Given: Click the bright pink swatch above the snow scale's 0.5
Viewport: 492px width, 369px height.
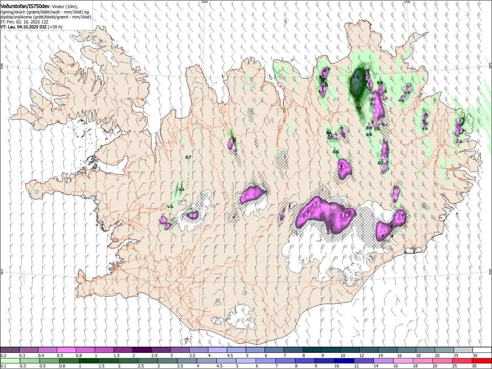Looking at the screenshot, I should (66, 350).
